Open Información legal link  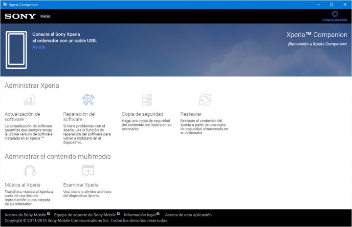pyautogui.click(x=140, y=215)
